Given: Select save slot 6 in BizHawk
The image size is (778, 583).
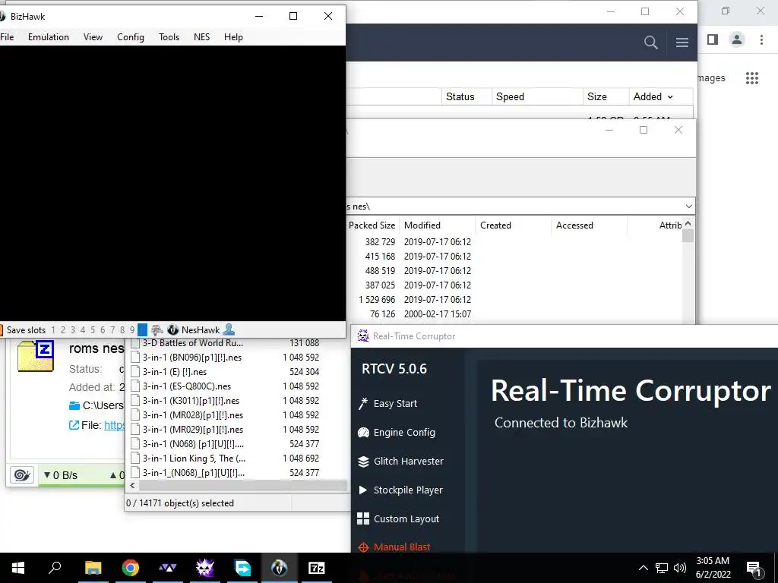Looking at the screenshot, I should [x=103, y=330].
